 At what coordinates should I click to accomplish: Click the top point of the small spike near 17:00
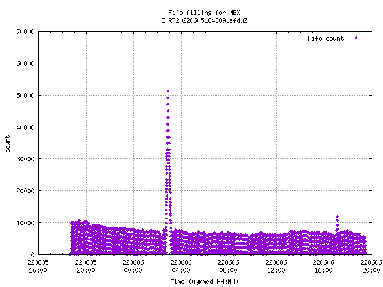coord(338,216)
